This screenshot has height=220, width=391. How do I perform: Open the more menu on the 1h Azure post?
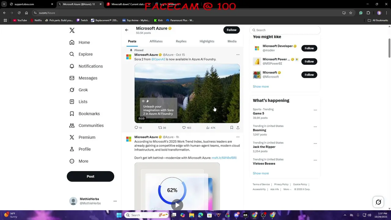pyautogui.click(x=238, y=137)
